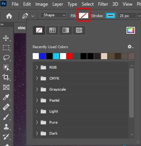Open the stroke width dropdown arrow
The width and height of the screenshot is (141, 146).
point(139,16)
